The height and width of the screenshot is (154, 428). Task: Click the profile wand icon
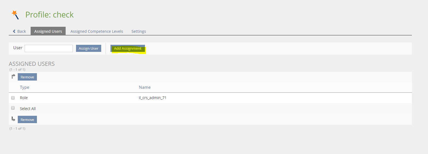pos(15,15)
